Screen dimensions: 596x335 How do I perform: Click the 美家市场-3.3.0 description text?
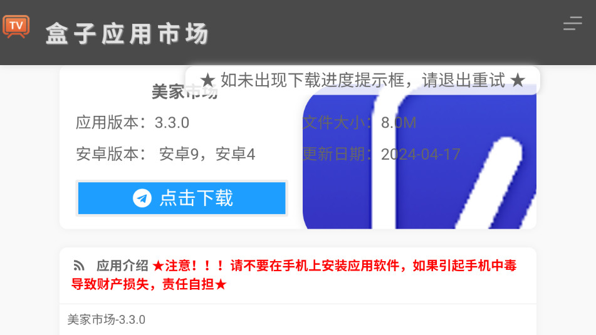pos(107,320)
